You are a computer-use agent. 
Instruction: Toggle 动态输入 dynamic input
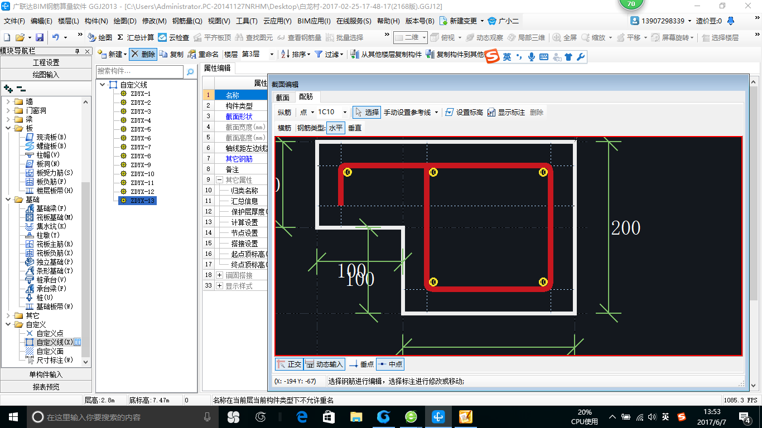324,364
